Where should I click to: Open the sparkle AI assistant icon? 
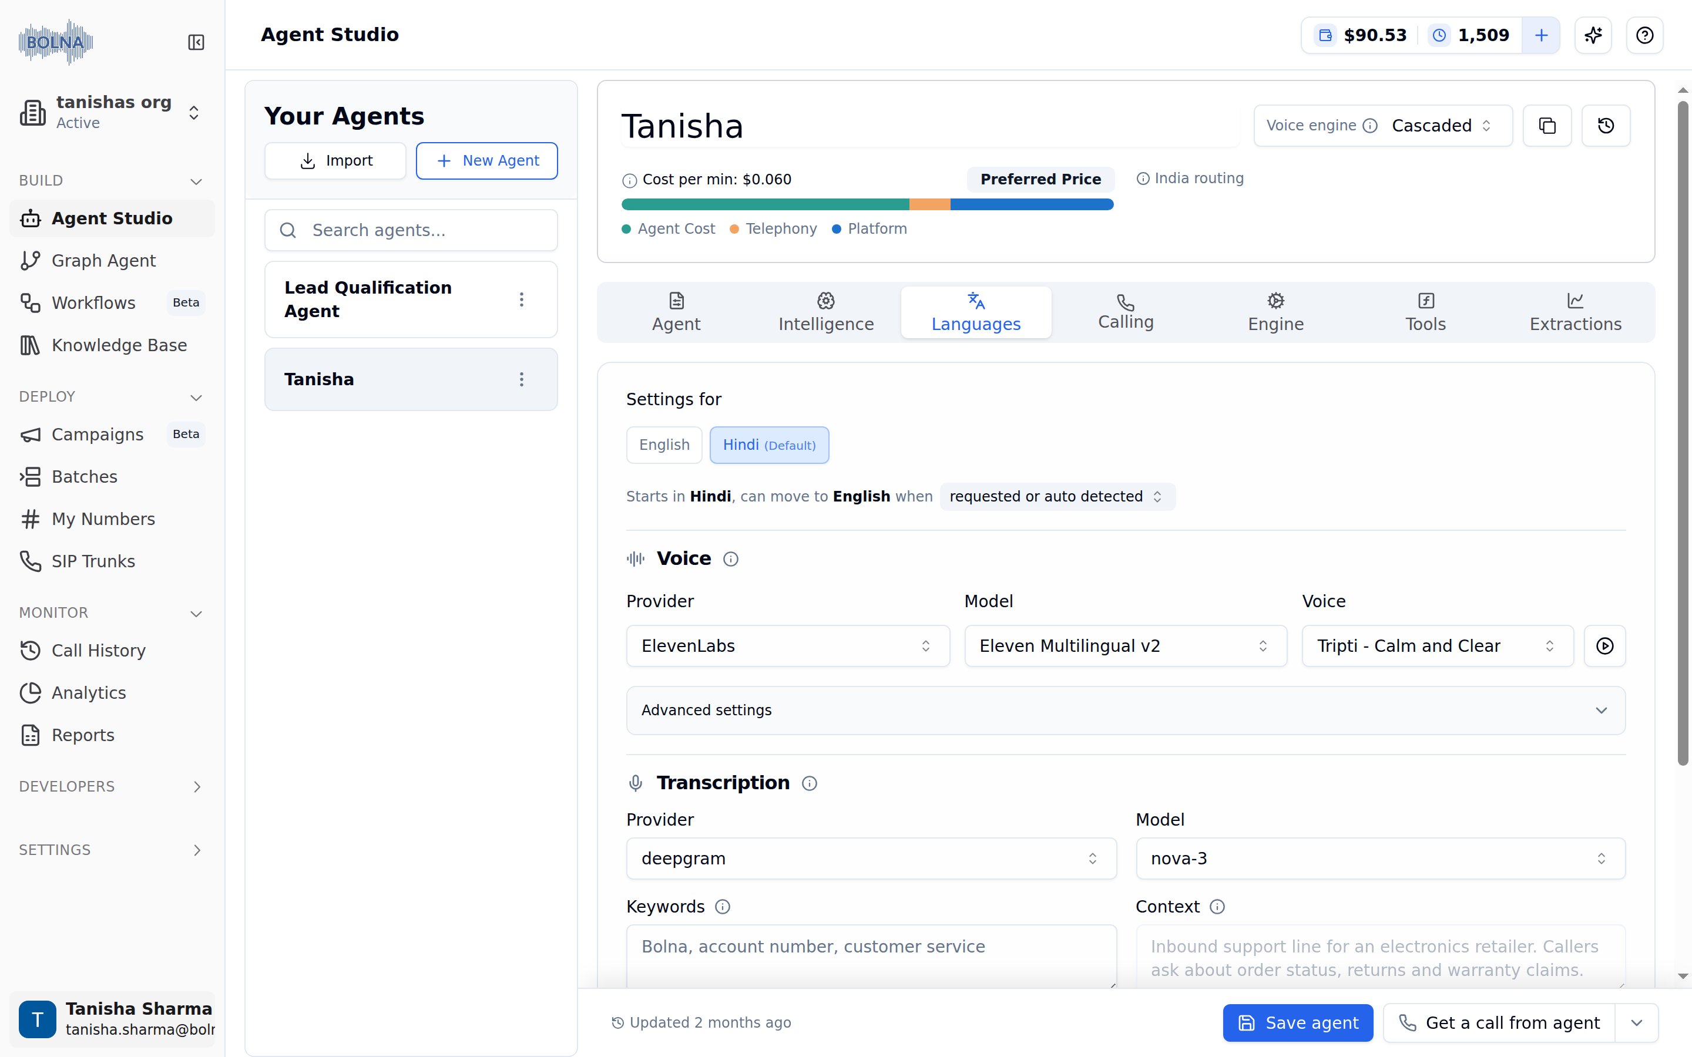click(1593, 35)
